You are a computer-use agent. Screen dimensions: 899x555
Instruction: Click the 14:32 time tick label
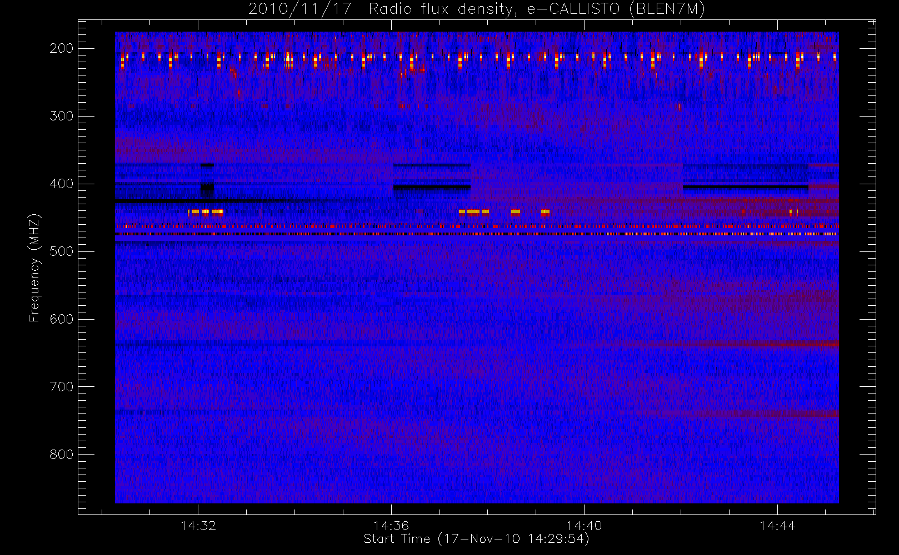(198, 526)
